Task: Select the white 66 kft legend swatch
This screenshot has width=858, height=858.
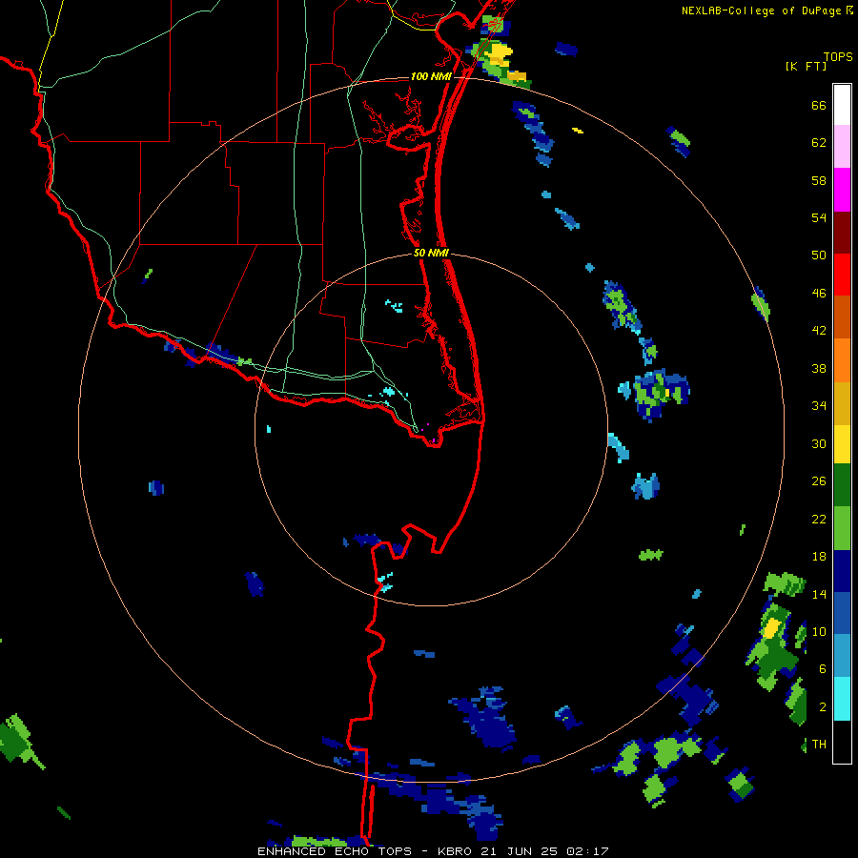Action: click(x=842, y=105)
